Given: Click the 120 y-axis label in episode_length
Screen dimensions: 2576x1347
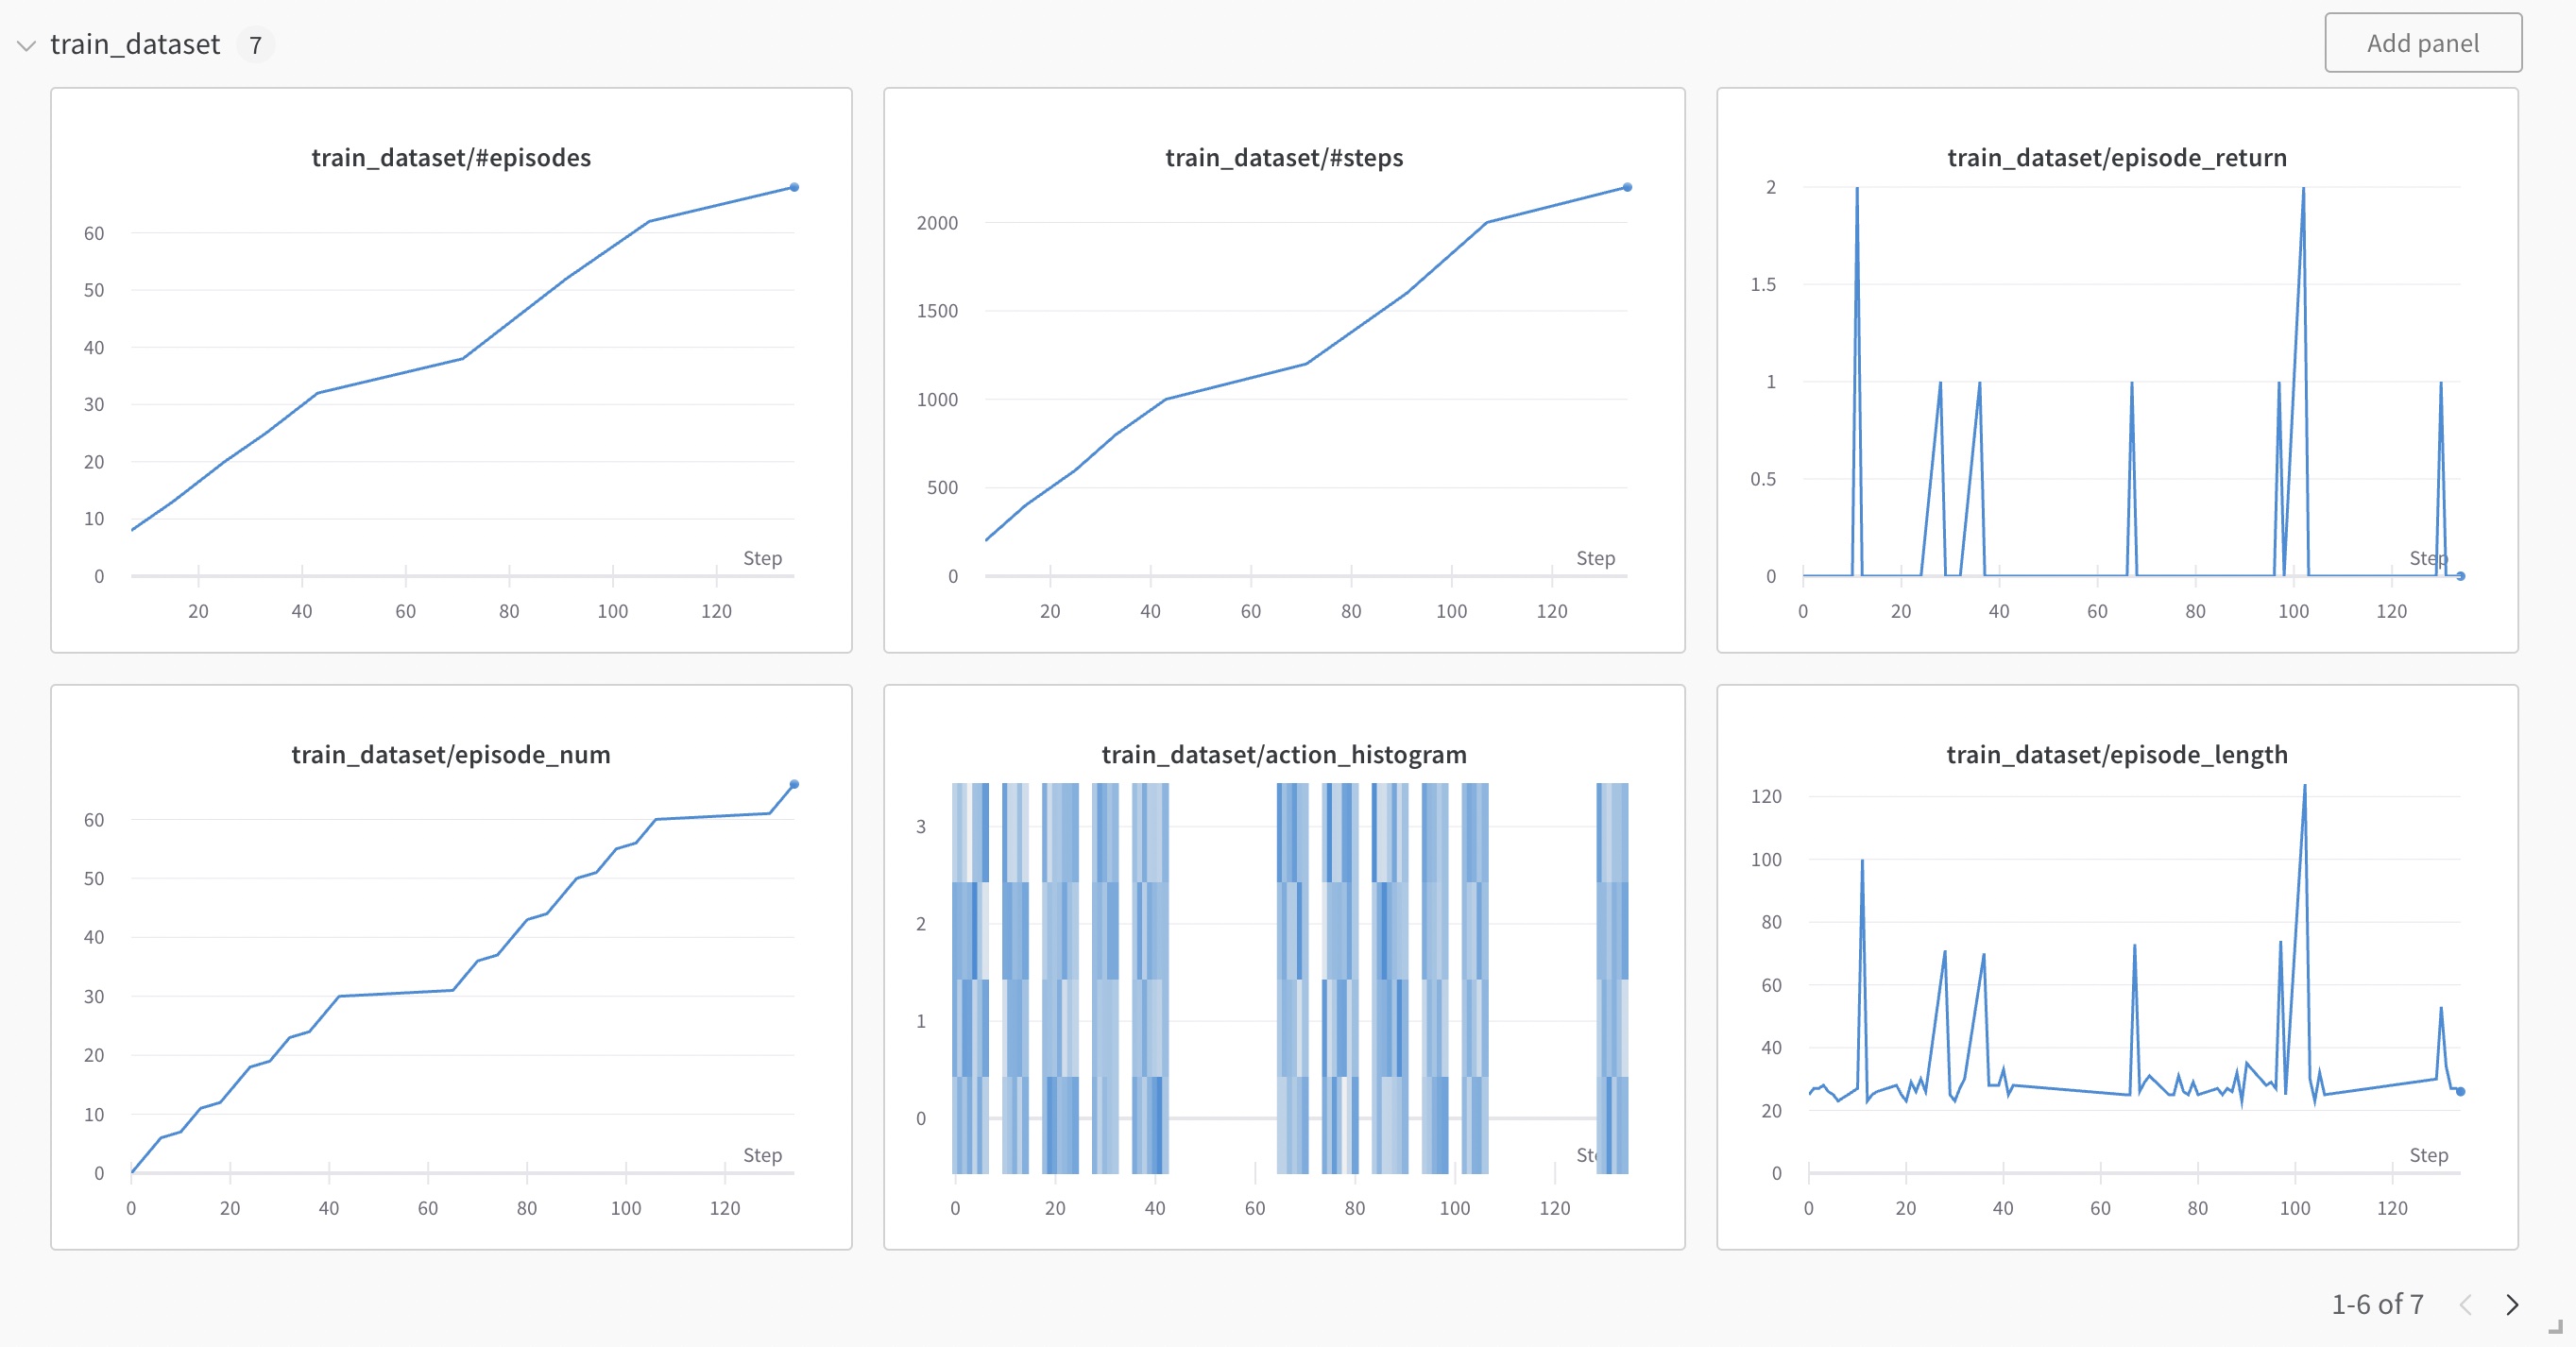Looking at the screenshot, I should click(x=1766, y=797).
